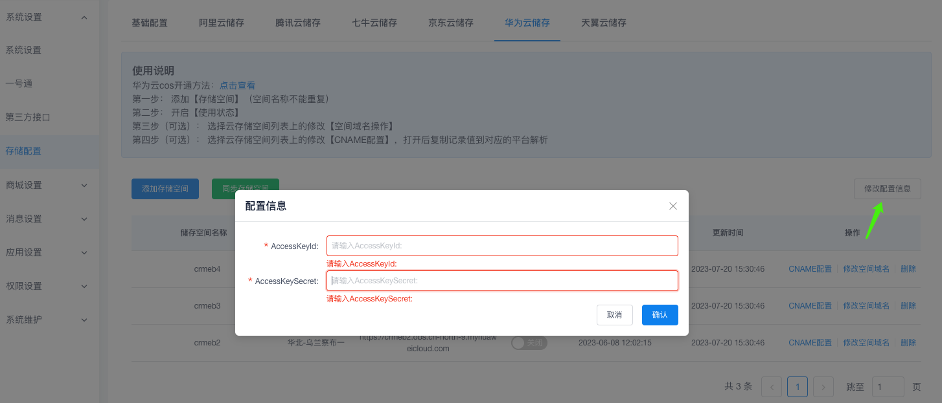Switch to the 腾讯云储存 tab
942x403 pixels.
point(298,23)
